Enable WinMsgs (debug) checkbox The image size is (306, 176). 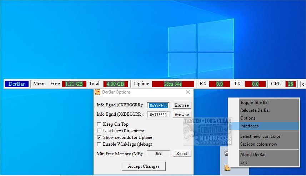(99, 144)
